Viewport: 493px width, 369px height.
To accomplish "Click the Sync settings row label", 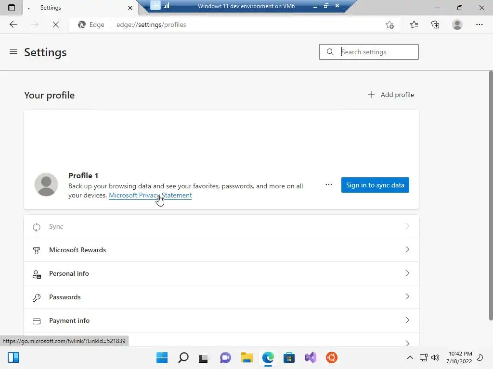I will 56,227.
